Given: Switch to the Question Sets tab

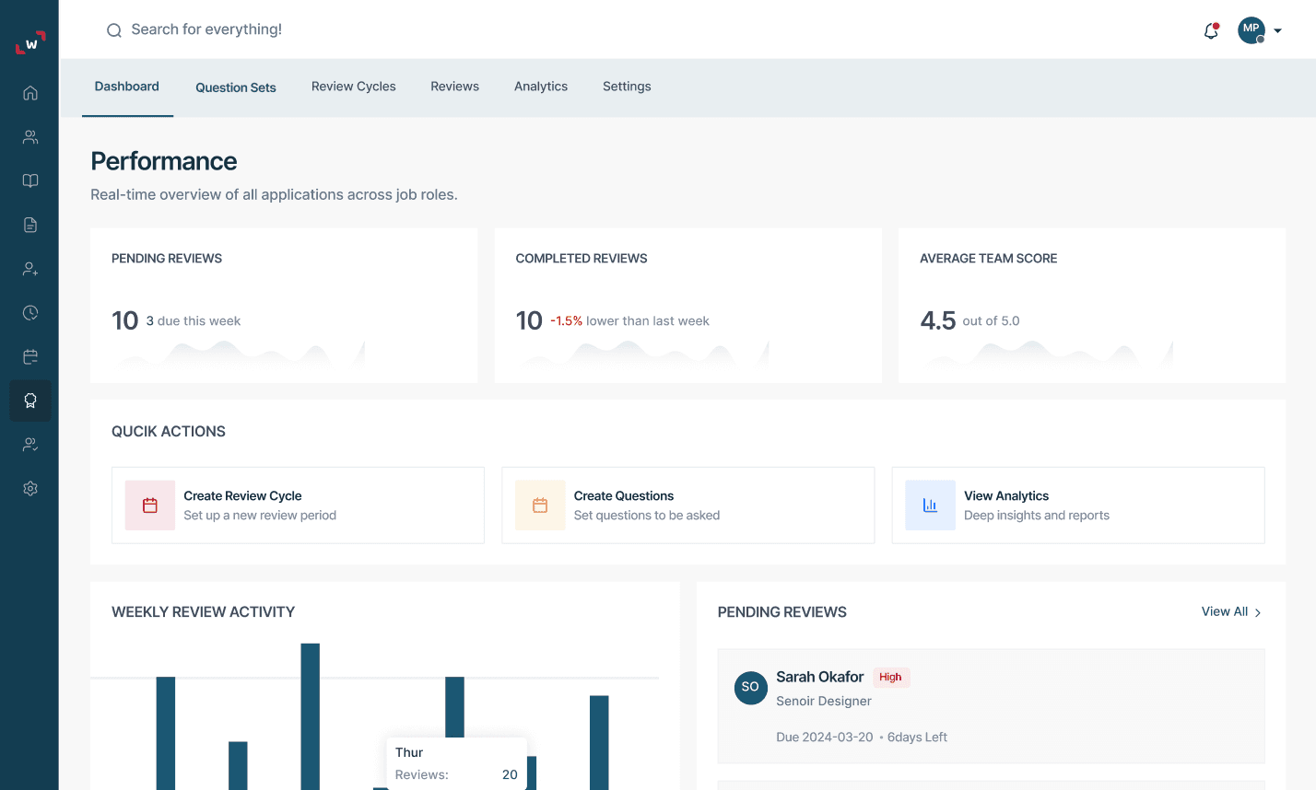Looking at the screenshot, I should pyautogui.click(x=235, y=87).
